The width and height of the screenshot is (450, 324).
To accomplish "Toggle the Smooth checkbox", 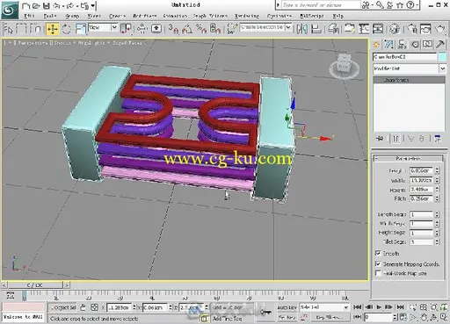I will coord(378,253).
